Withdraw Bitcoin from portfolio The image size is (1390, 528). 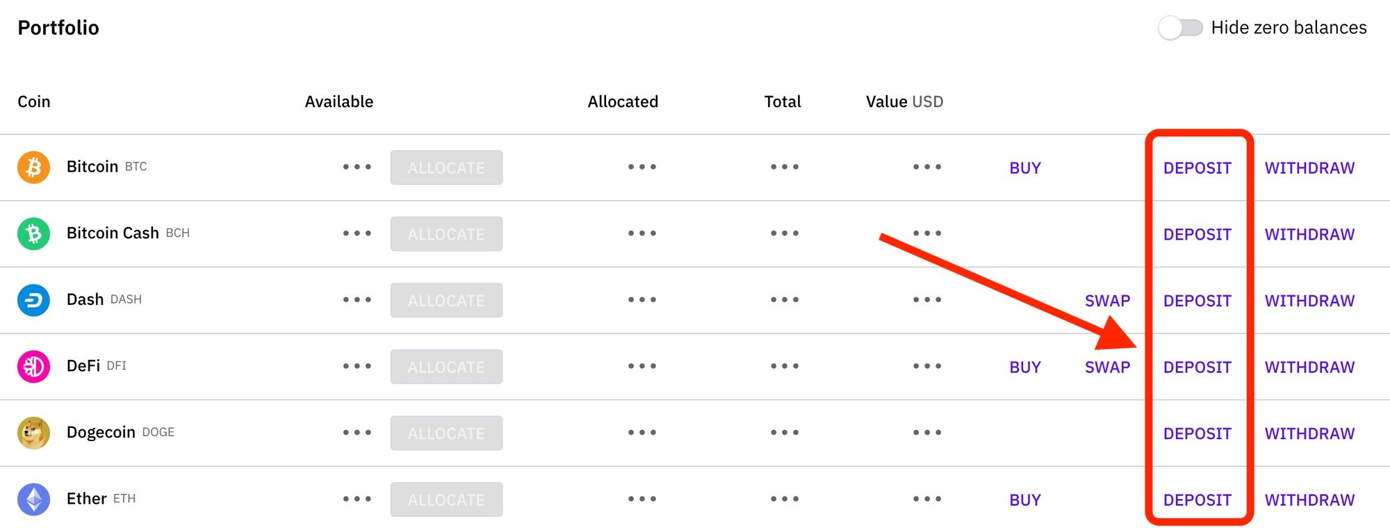pos(1309,168)
